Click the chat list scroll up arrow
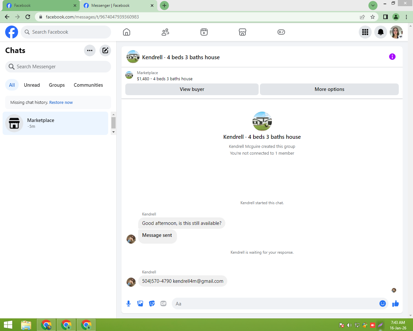This screenshot has height=331, width=413. pyautogui.click(x=113, y=115)
